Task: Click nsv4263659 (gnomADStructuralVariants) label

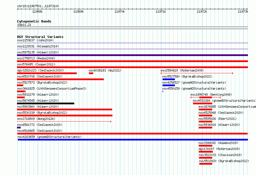Action: [x=49, y=137]
